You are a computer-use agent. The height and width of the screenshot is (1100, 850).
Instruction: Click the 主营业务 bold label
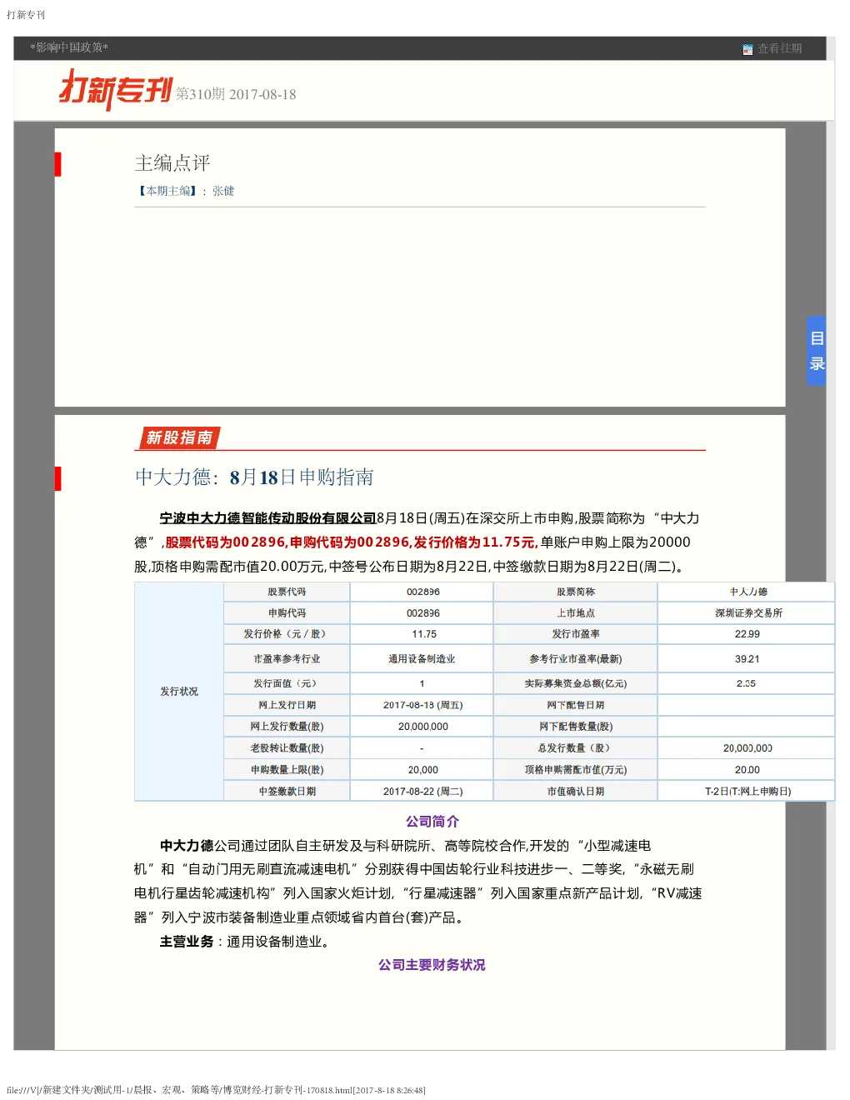(187, 942)
